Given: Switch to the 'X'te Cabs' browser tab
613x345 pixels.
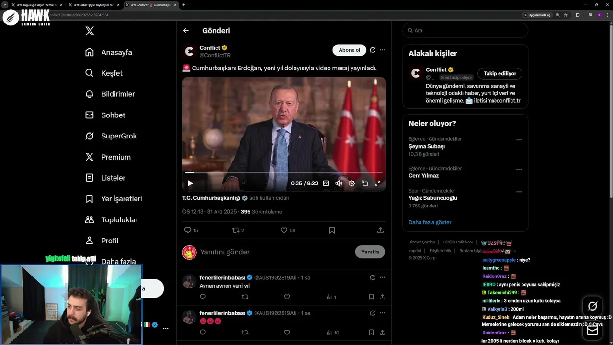Looking at the screenshot, I should pos(93,5).
